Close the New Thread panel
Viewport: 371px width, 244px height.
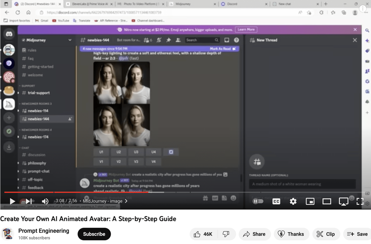tap(355, 40)
